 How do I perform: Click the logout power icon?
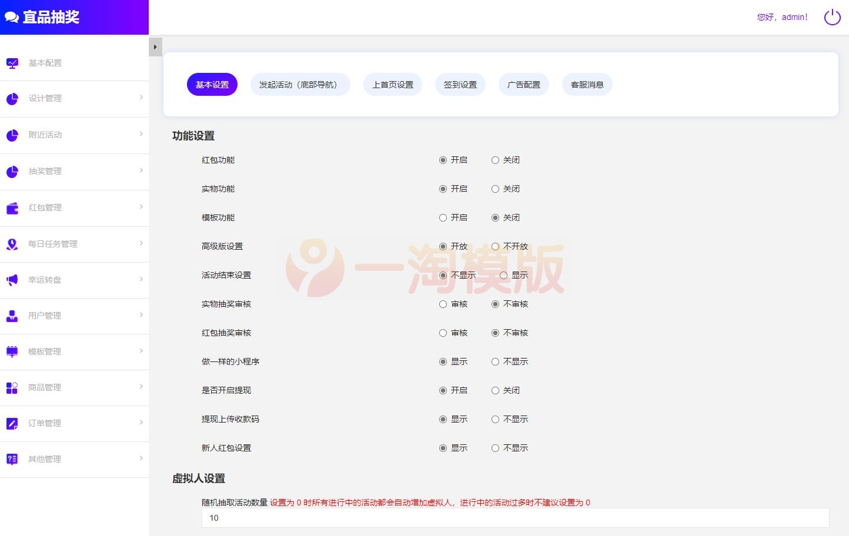pyautogui.click(x=832, y=17)
